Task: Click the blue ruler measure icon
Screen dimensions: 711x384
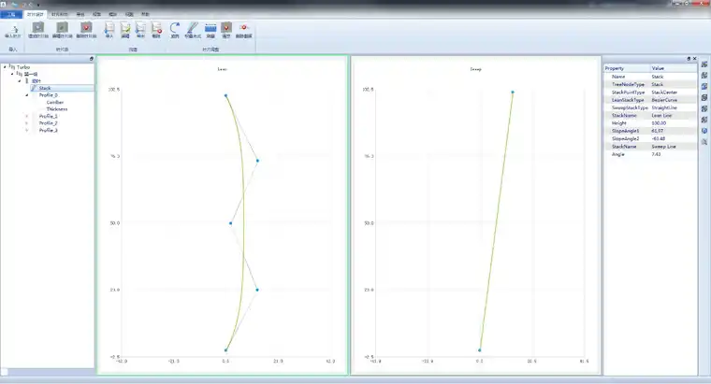Action: [210, 30]
